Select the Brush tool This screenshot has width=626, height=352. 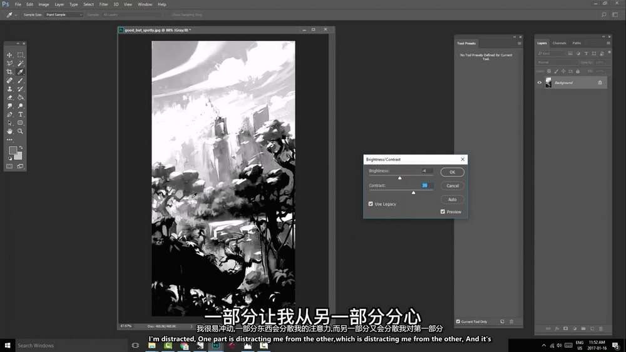(x=21, y=81)
